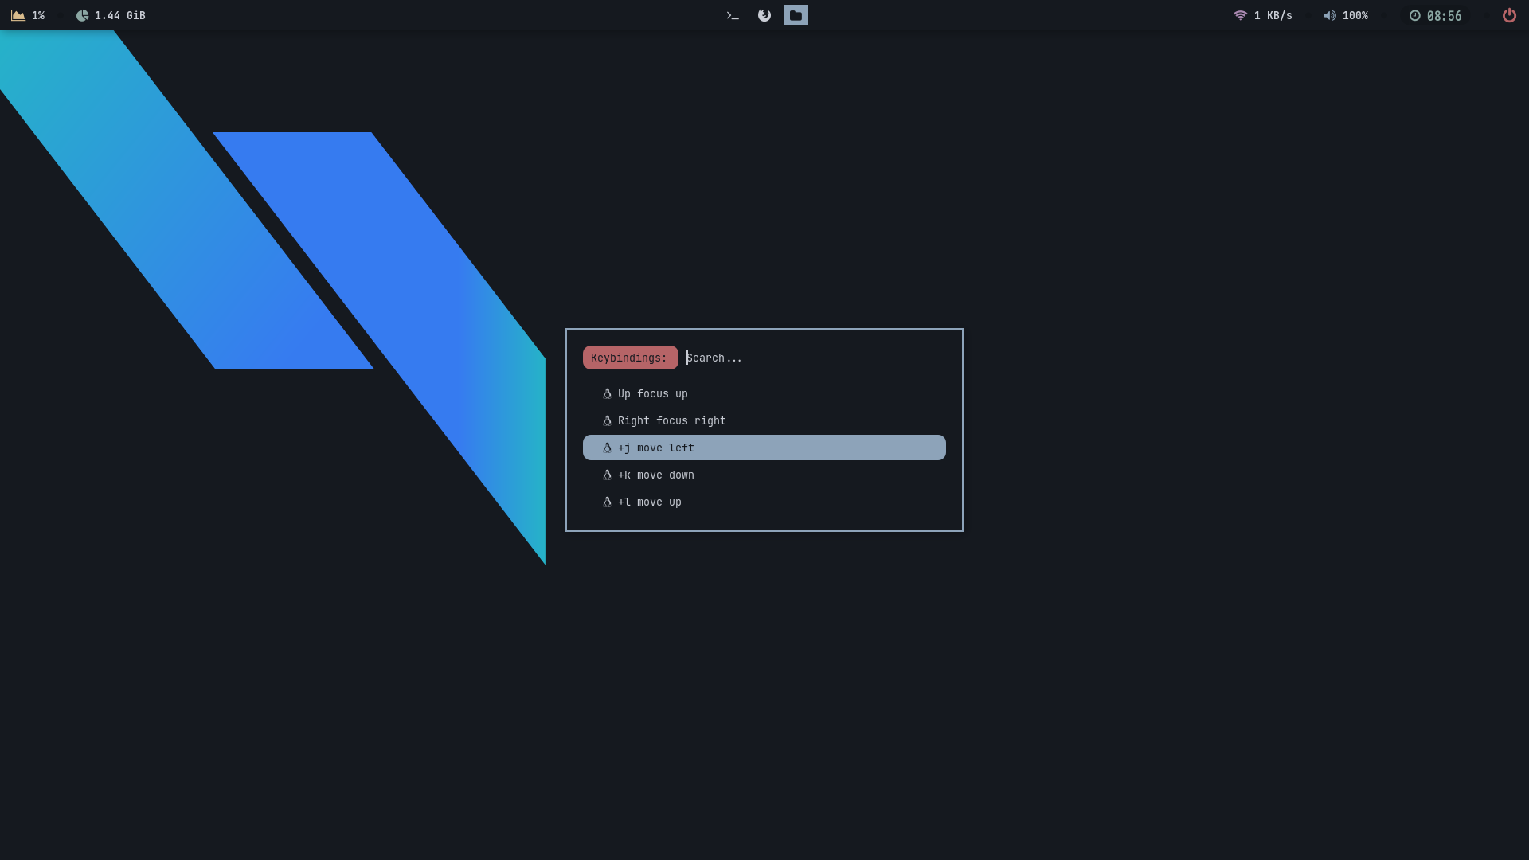Click the power button icon

pos(1509,15)
